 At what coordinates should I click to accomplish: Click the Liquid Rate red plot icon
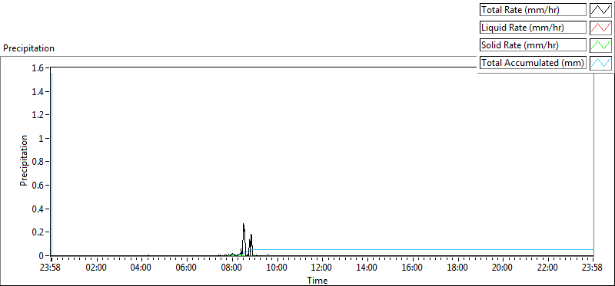[x=601, y=28]
